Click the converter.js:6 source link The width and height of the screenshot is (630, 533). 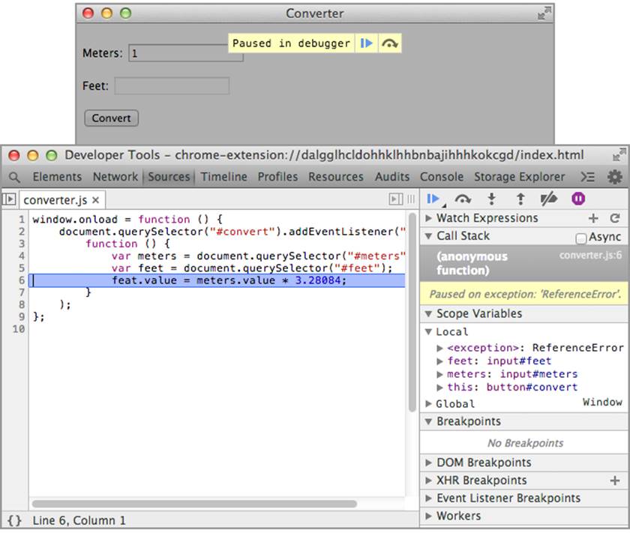coord(590,255)
